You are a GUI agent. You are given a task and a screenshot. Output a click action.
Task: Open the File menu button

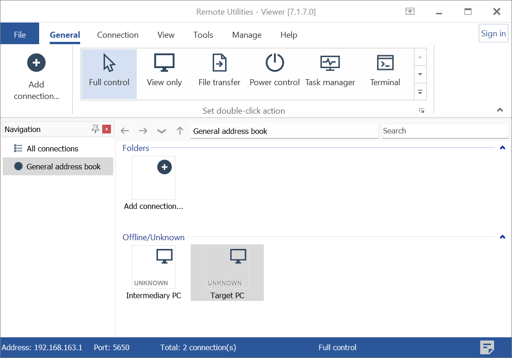pyautogui.click(x=20, y=35)
